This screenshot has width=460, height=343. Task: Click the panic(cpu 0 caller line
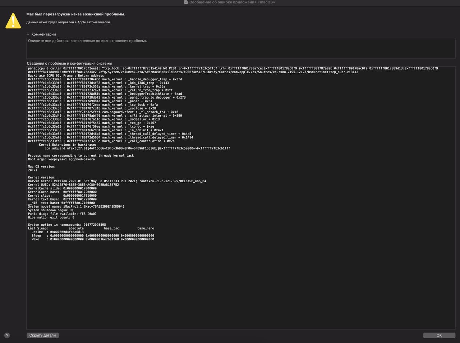click(233, 68)
